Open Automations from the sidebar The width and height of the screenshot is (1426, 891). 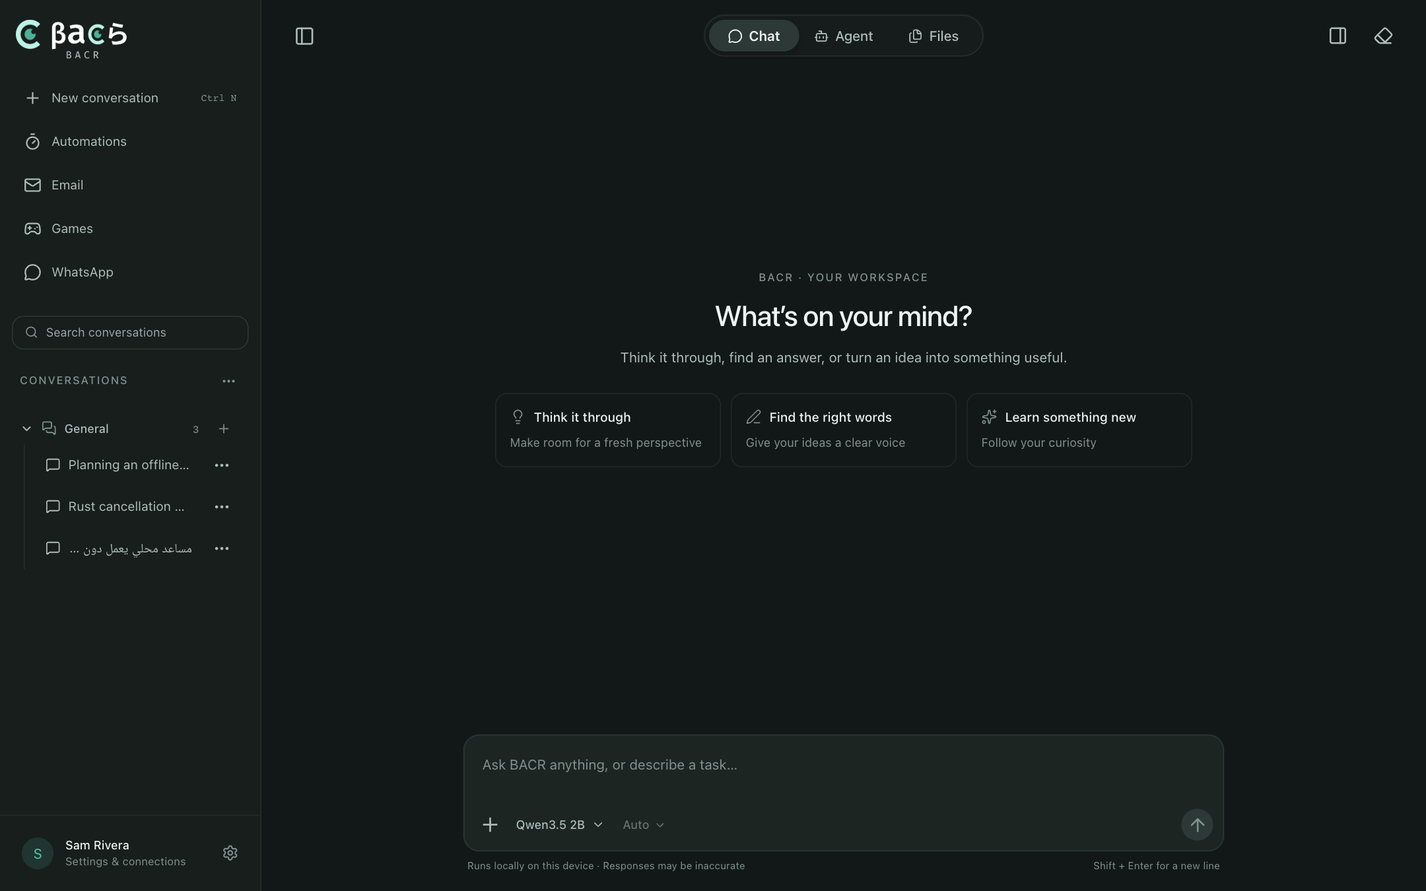coord(130,141)
